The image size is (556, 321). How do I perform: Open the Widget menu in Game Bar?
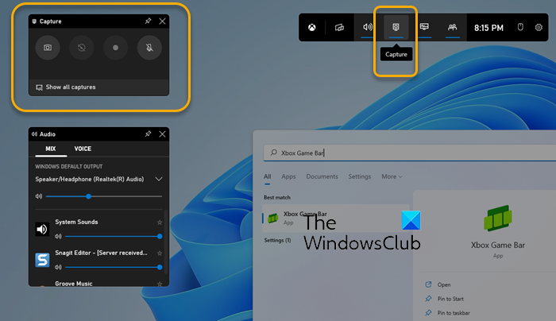click(x=339, y=27)
